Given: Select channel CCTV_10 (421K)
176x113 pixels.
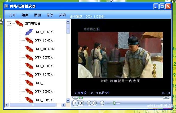Looking at the screenshot, I should point(45,49).
